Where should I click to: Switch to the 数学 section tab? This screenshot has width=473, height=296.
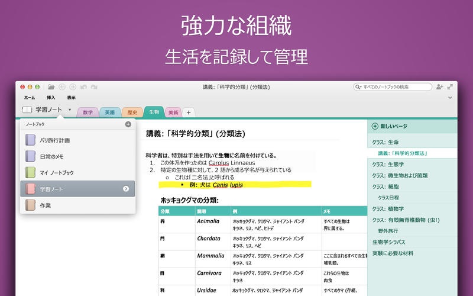(x=88, y=112)
